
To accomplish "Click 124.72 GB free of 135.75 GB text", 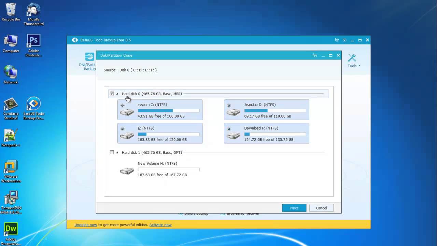I will coord(269,140).
